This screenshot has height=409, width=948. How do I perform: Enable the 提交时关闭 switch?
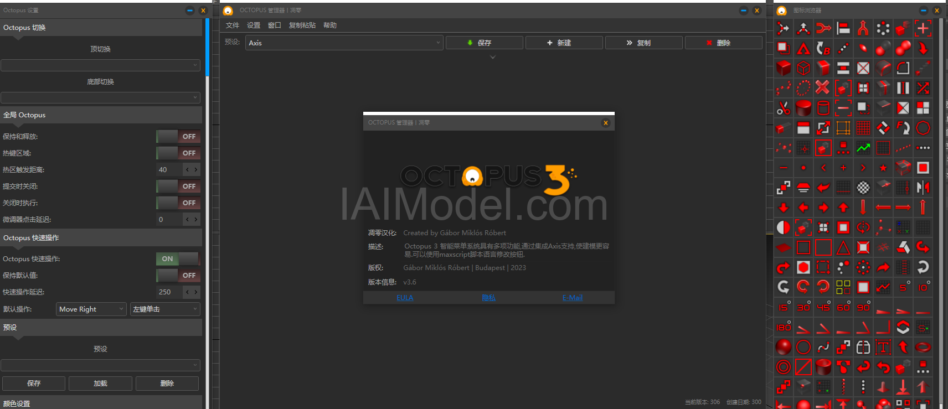(178, 187)
